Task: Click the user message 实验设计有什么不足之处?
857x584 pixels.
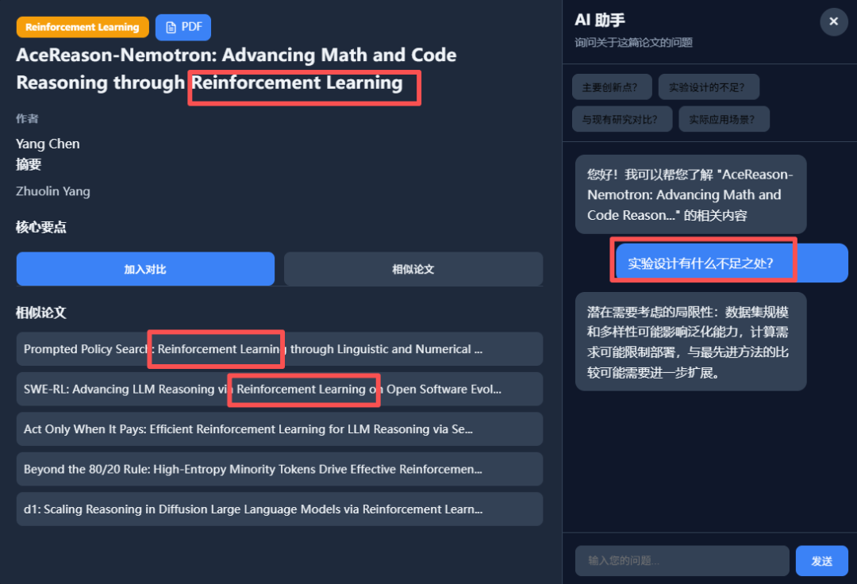Action: 732,263
